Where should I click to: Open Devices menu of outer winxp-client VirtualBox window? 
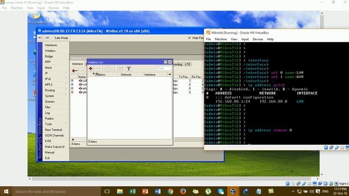pyautogui.click(x=53, y=8)
